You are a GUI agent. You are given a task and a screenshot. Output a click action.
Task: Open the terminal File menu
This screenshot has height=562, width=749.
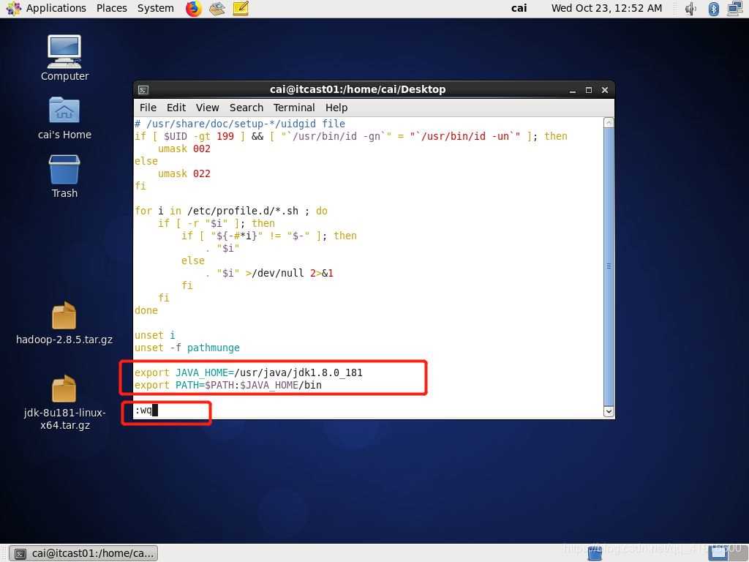[x=148, y=108]
